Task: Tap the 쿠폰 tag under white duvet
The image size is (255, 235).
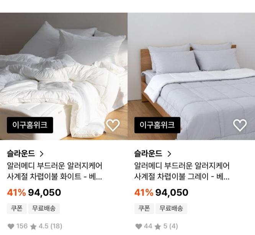Action: (x=16, y=209)
